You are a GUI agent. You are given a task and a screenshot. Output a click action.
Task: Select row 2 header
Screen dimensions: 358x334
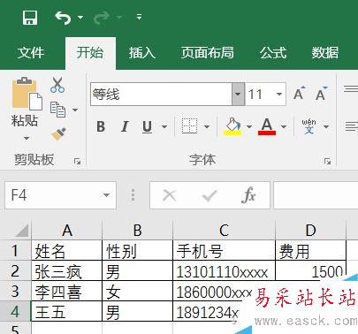click(15, 270)
